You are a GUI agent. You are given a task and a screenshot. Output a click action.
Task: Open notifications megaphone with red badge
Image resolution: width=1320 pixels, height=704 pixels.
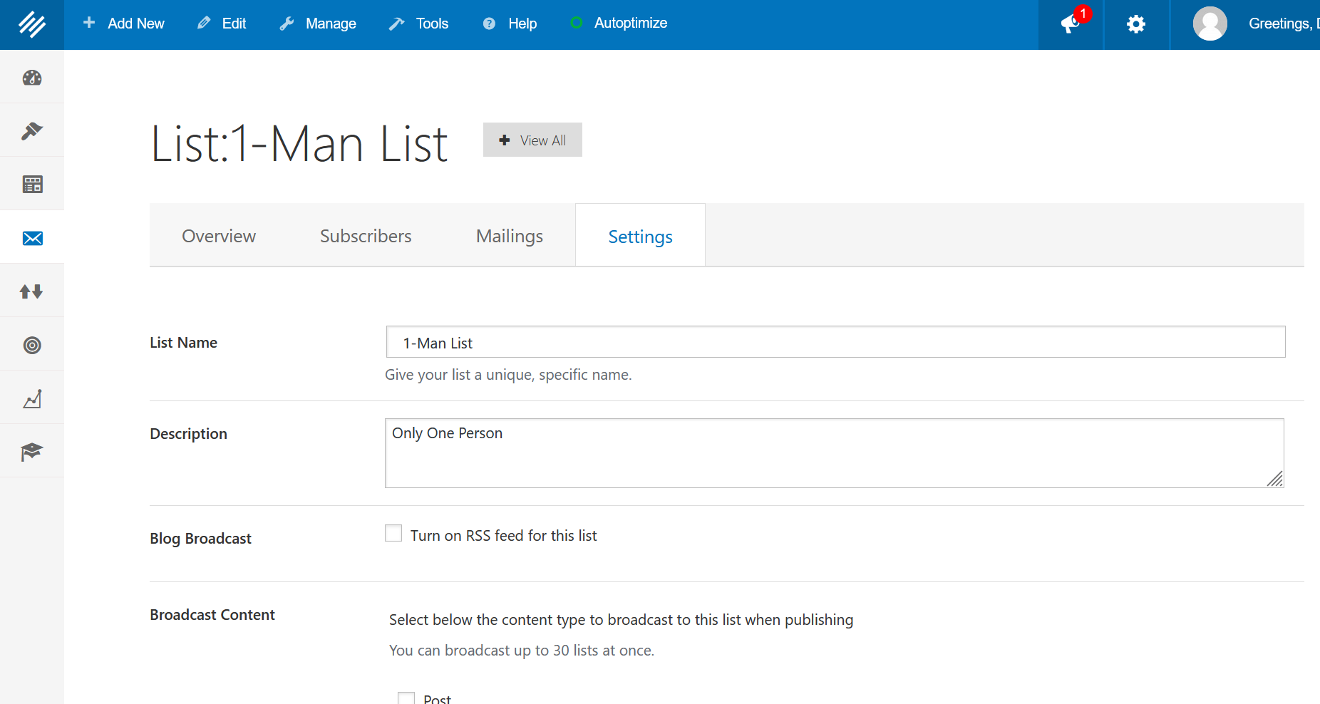tap(1071, 24)
